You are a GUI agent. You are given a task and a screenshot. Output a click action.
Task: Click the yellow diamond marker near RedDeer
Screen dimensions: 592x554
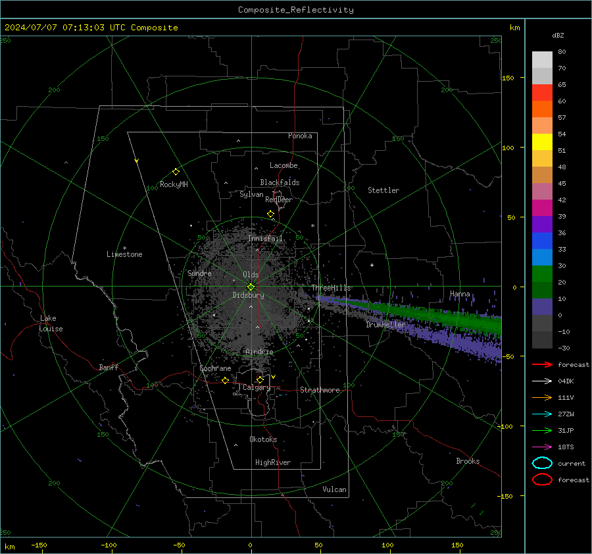271,214
